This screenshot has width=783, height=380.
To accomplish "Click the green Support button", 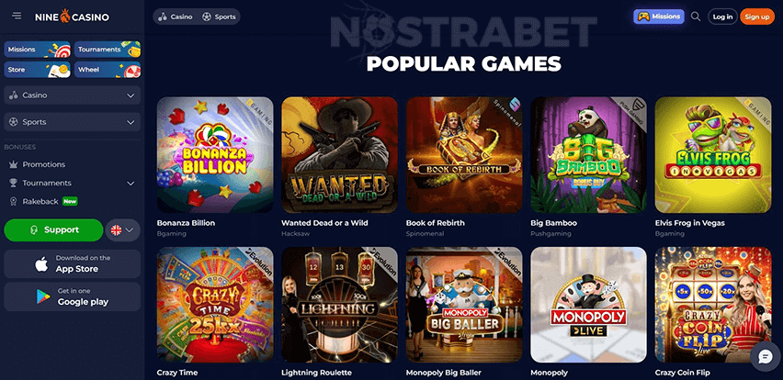I will [x=53, y=229].
